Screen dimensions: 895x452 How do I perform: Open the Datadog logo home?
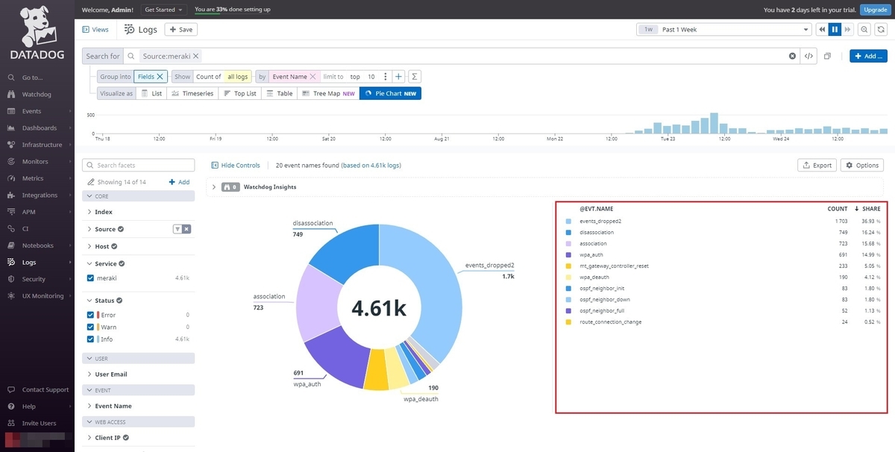pyautogui.click(x=37, y=34)
